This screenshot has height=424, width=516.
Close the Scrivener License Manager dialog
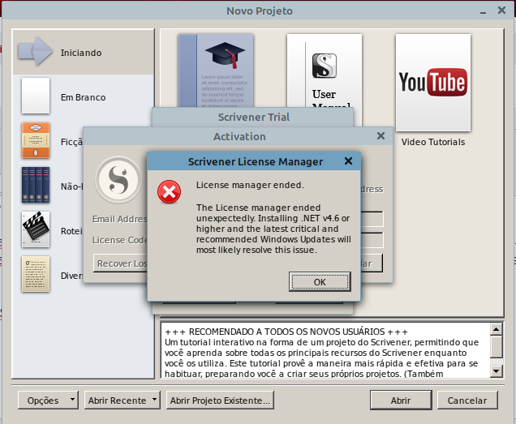[x=348, y=161]
